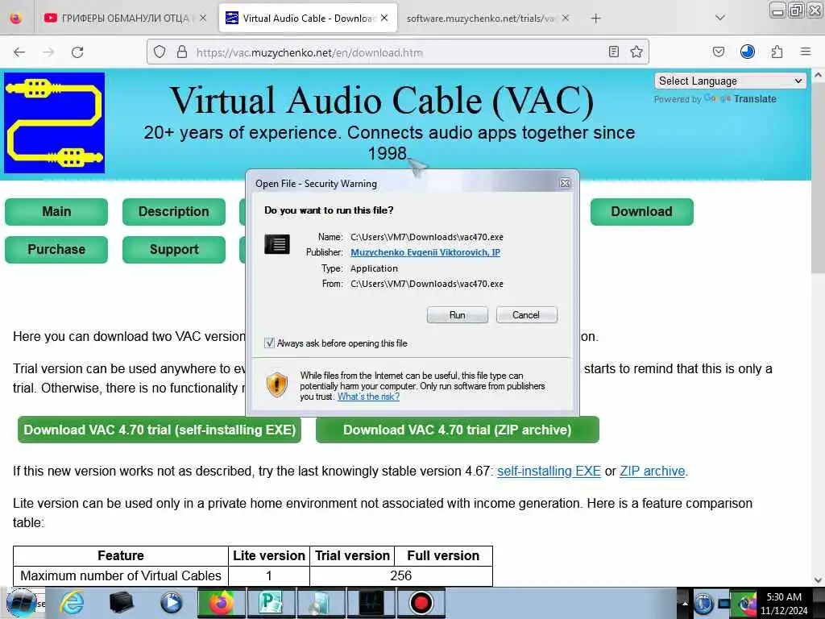Download VAC 4.70 trial self-installing EXE
Screen dimensions: 825x619
tap(160, 430)
